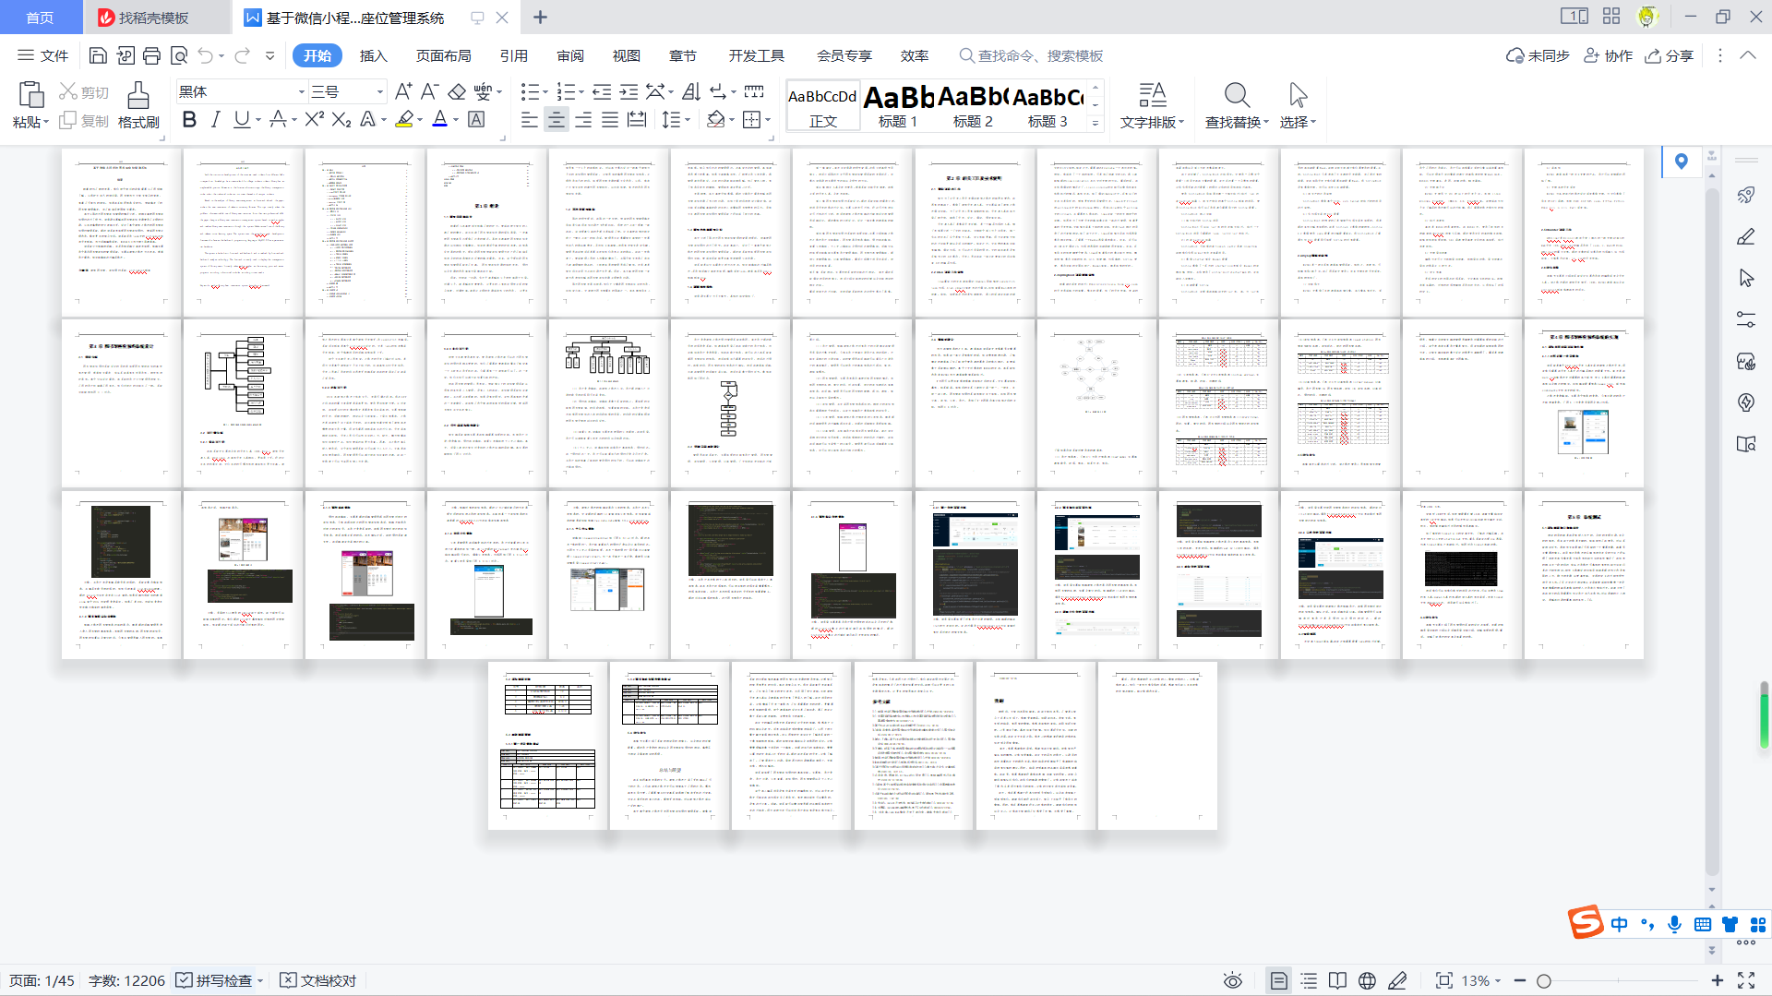1772x996 pixels.
Task: Open the Sogou input method logo
Action: click(1586, 922)
